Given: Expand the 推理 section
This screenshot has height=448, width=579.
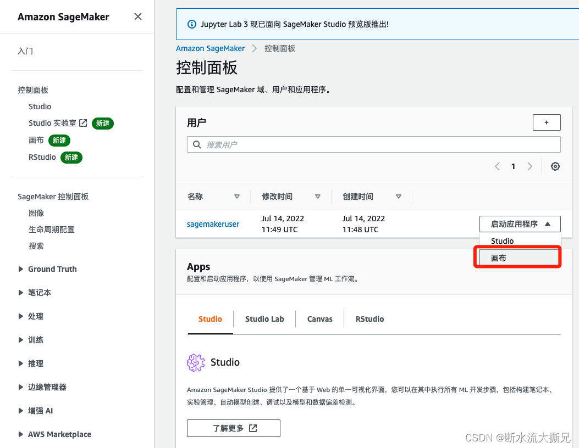Looking at the screenshot, I should tap(21, 363).
